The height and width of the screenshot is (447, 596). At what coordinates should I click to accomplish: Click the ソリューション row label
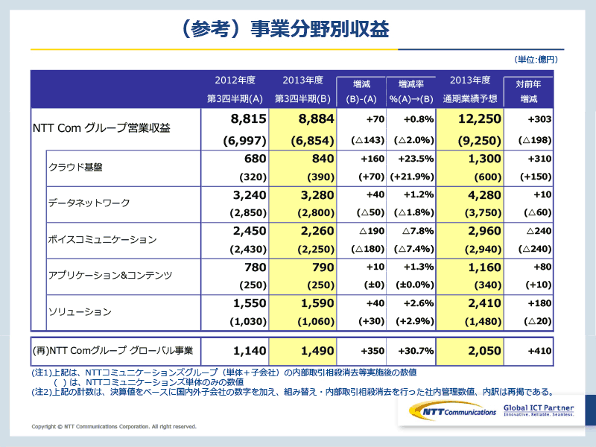[x=80, y=312]
